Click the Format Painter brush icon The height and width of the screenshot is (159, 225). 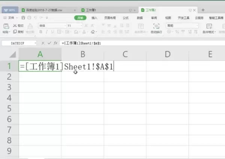coord(30,26)
